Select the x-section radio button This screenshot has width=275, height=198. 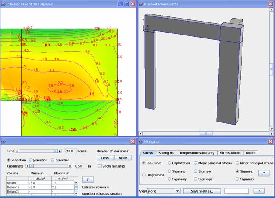coord(9,160)
